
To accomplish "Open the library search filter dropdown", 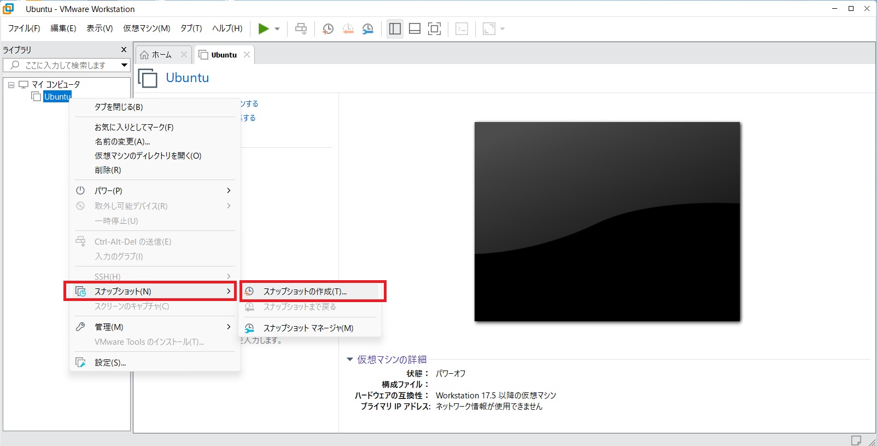I will point(124,65).
